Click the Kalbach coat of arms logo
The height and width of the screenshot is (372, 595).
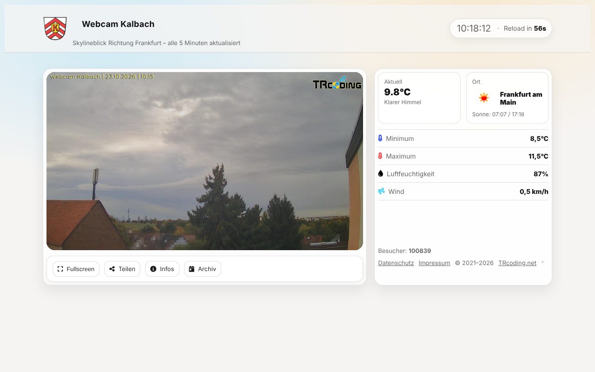click(x=55, y=28)
